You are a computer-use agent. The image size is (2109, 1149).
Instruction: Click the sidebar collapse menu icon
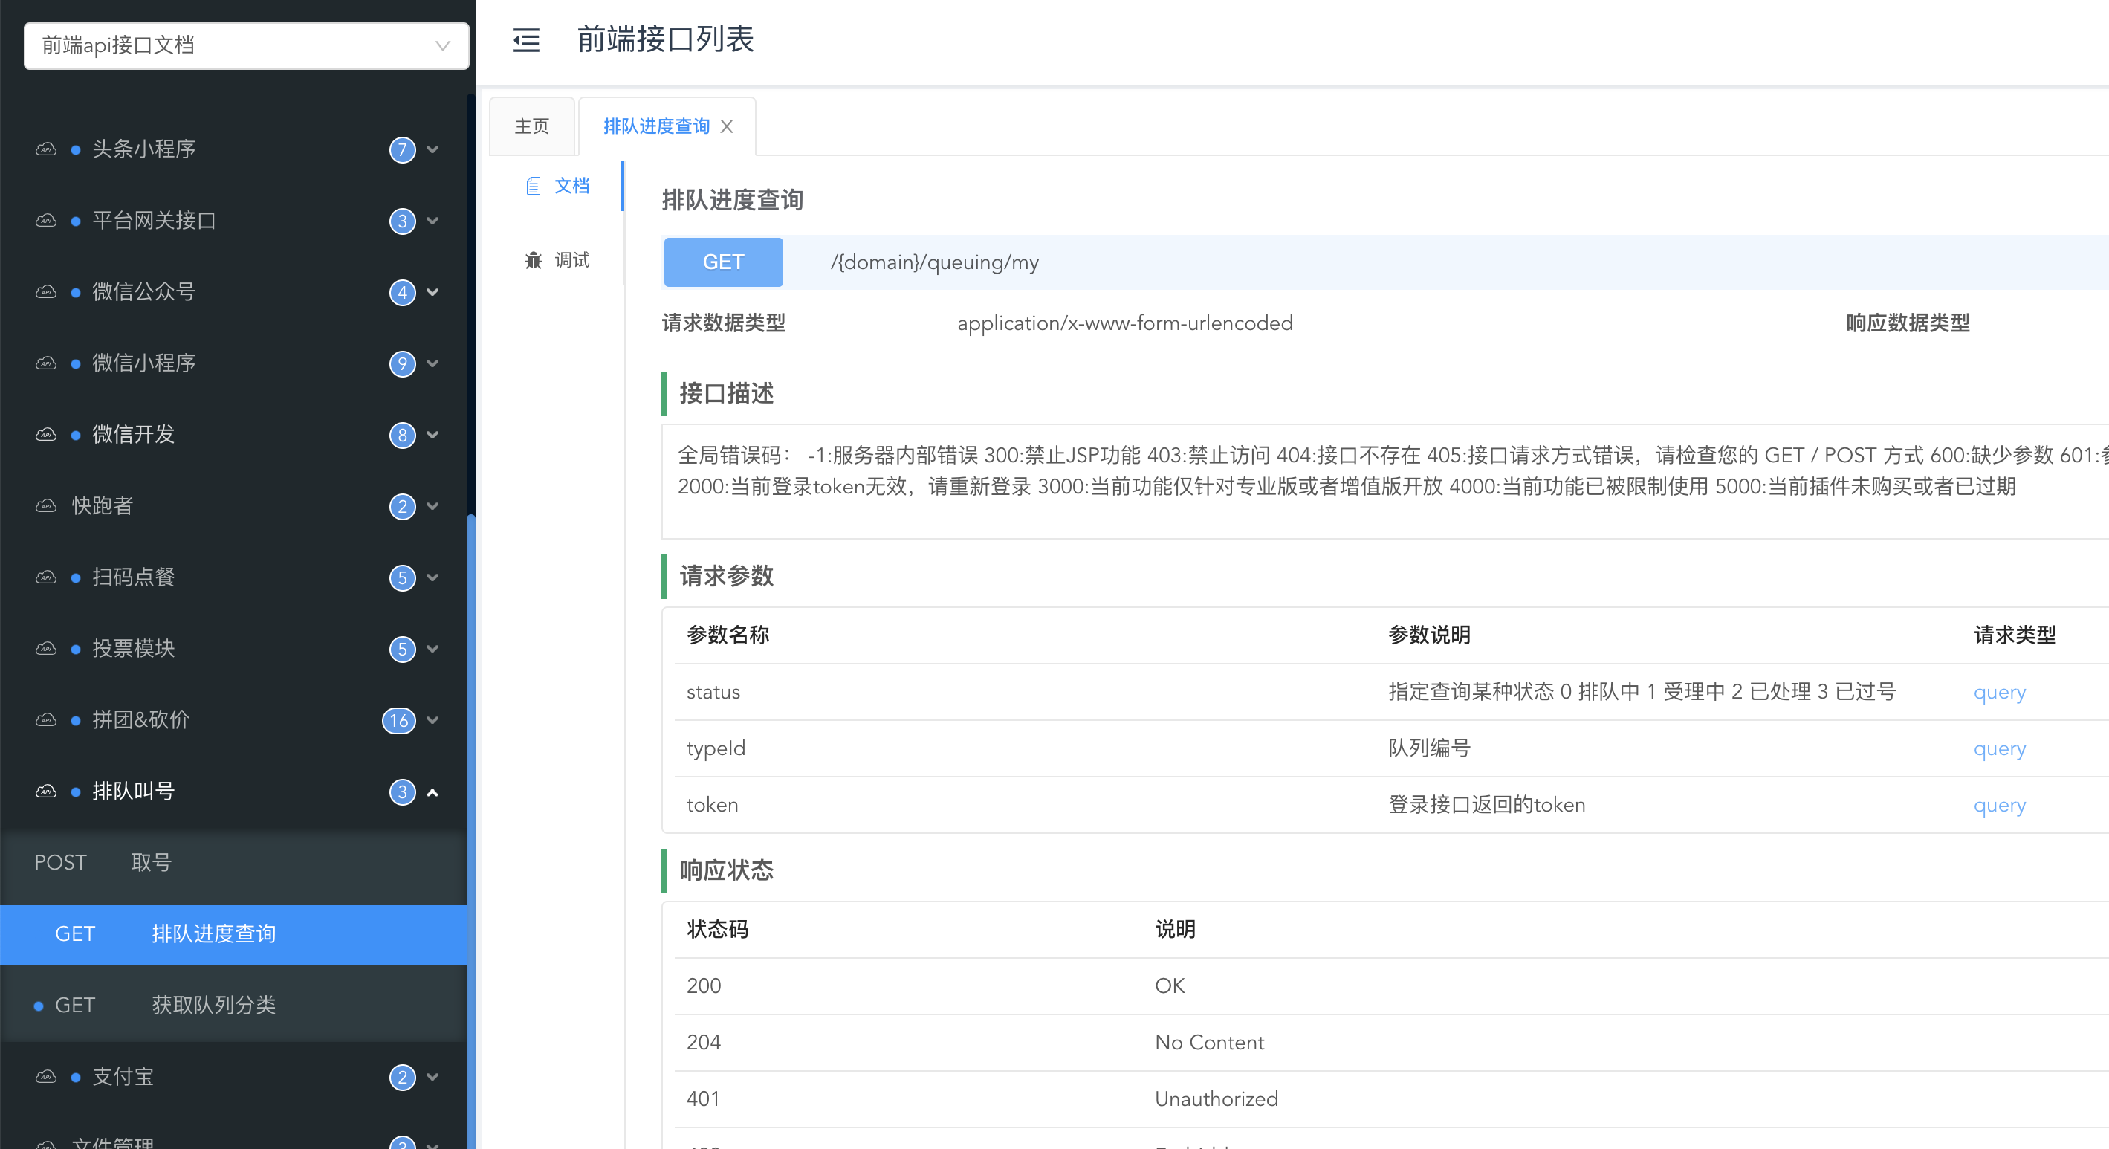[x=525, y=39]
